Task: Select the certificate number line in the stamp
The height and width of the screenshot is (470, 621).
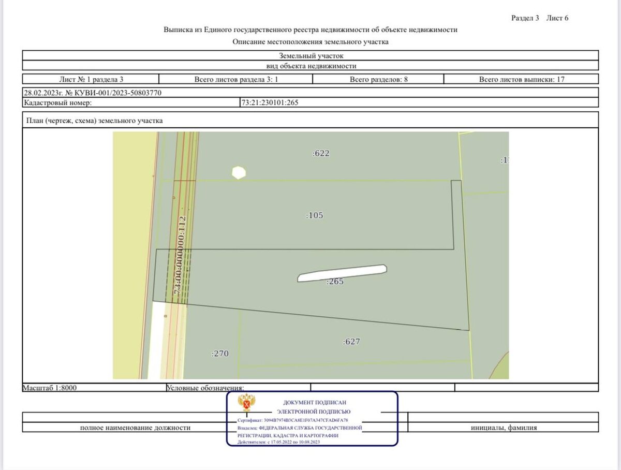Action: (x=293, y=421)
